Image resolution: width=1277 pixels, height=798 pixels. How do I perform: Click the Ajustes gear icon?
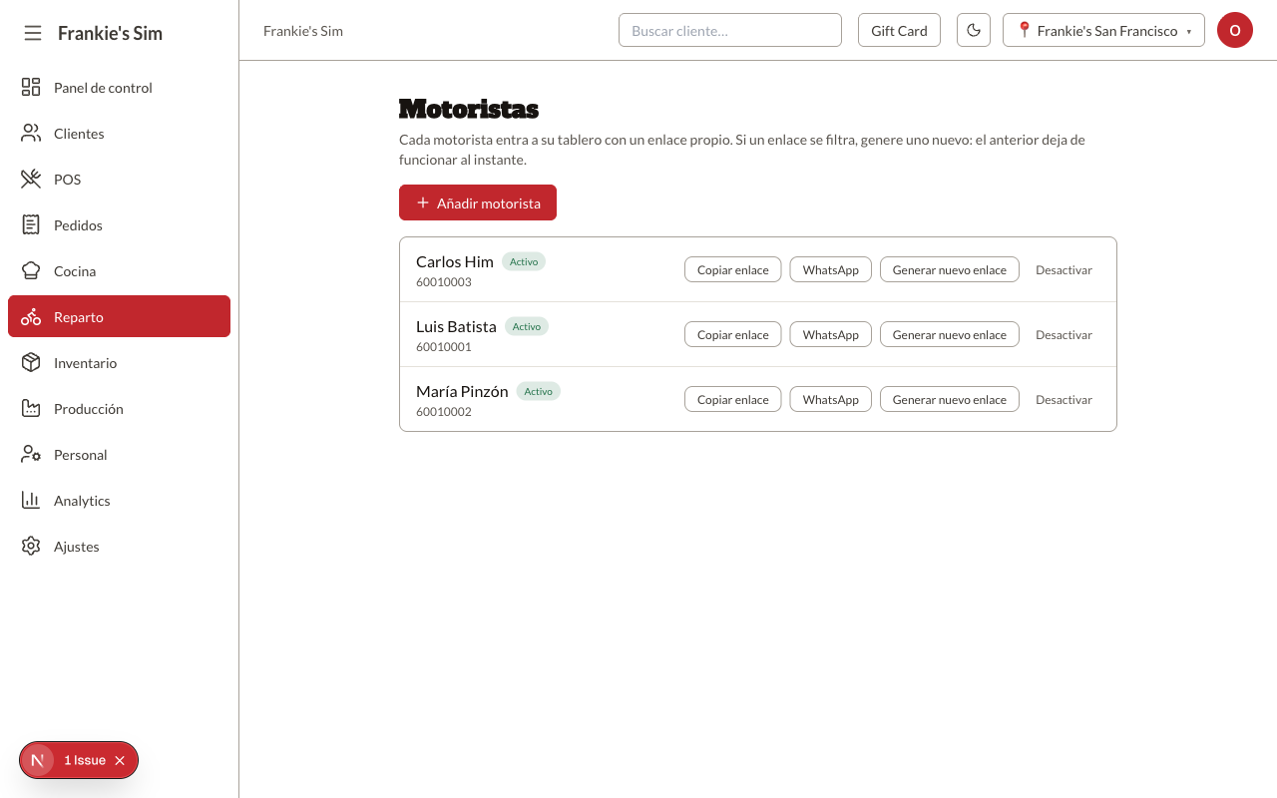pyautogui.click(x=31, y=546)
